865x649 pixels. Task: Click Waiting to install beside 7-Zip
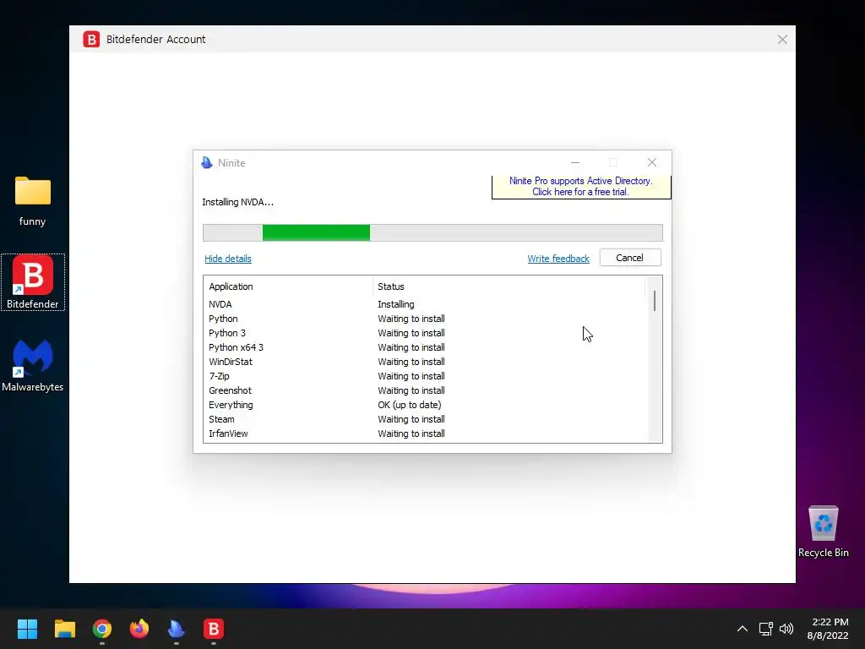(411, 376)
